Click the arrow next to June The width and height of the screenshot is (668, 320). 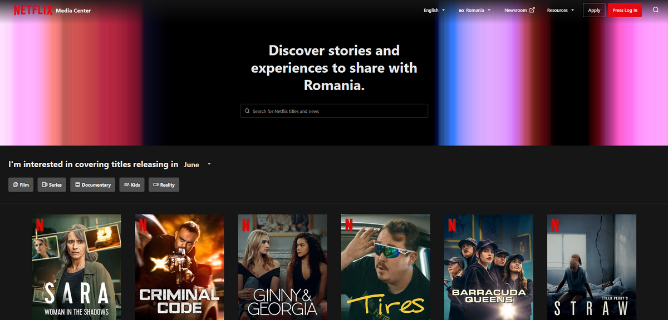coord(209,164)
